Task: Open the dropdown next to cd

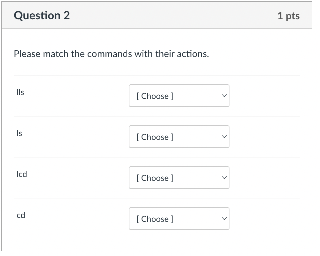Action: click(179, 219)
